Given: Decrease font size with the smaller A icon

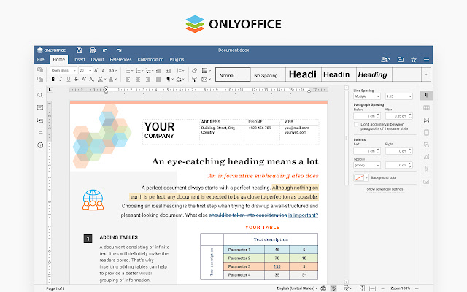Looking at the screenshot, I should pos(104,70).
